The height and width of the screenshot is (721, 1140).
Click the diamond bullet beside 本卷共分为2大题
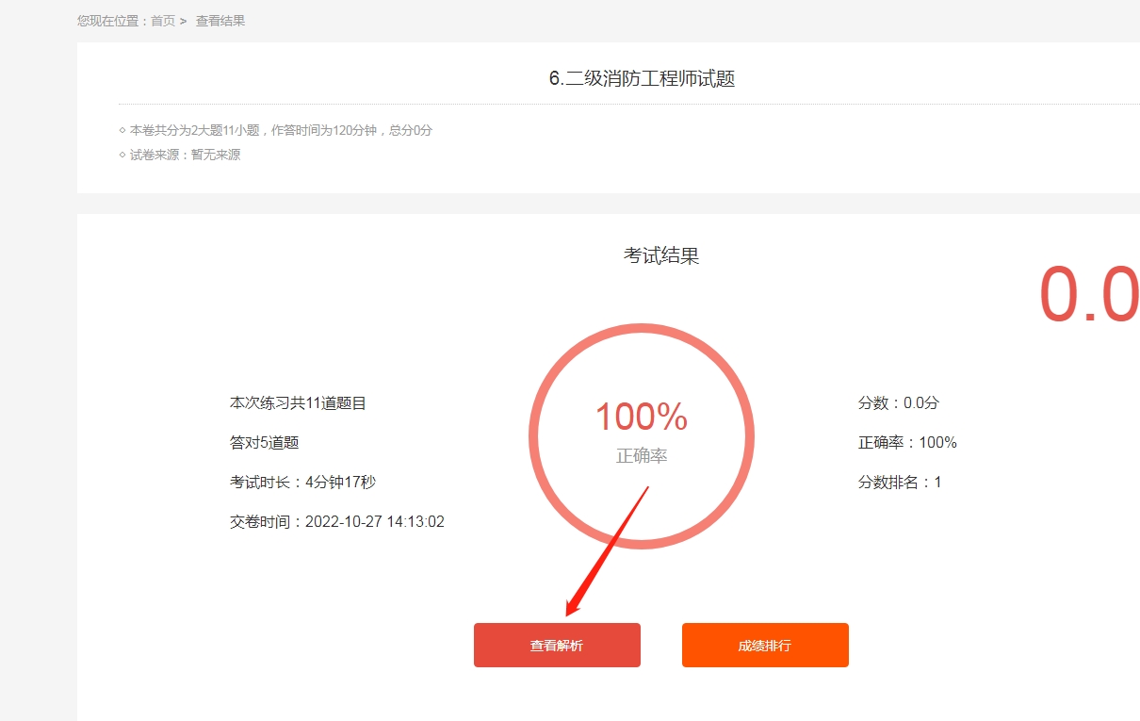coord(122,130)
